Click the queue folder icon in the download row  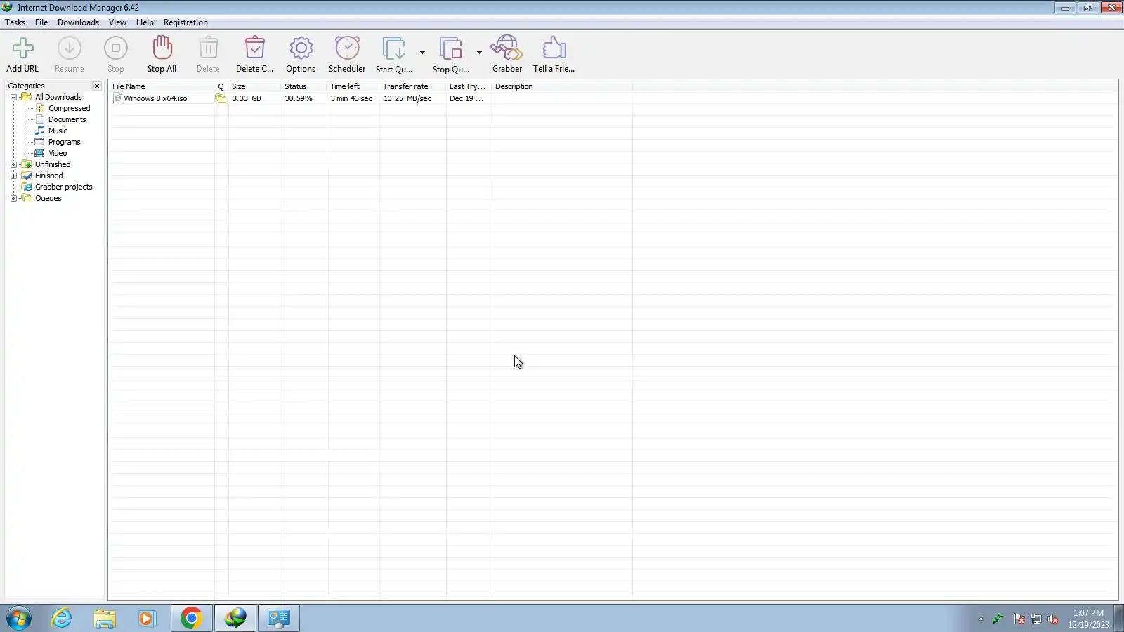(221, 98)
